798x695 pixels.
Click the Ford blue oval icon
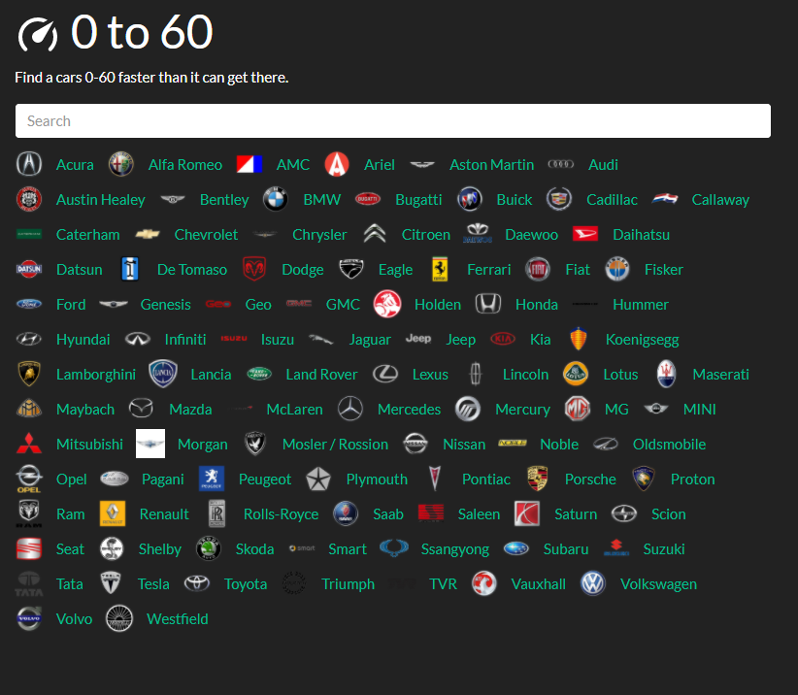point(29,304)
